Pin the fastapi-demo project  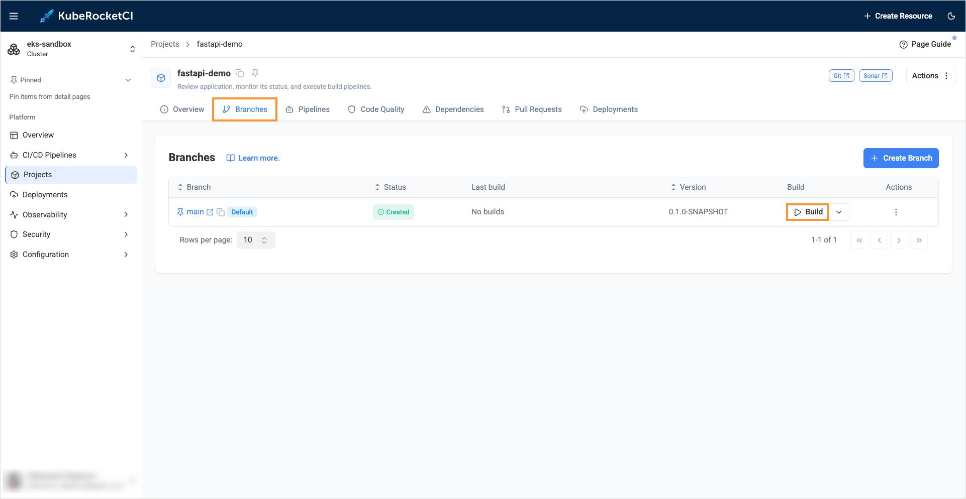point(255,73)
